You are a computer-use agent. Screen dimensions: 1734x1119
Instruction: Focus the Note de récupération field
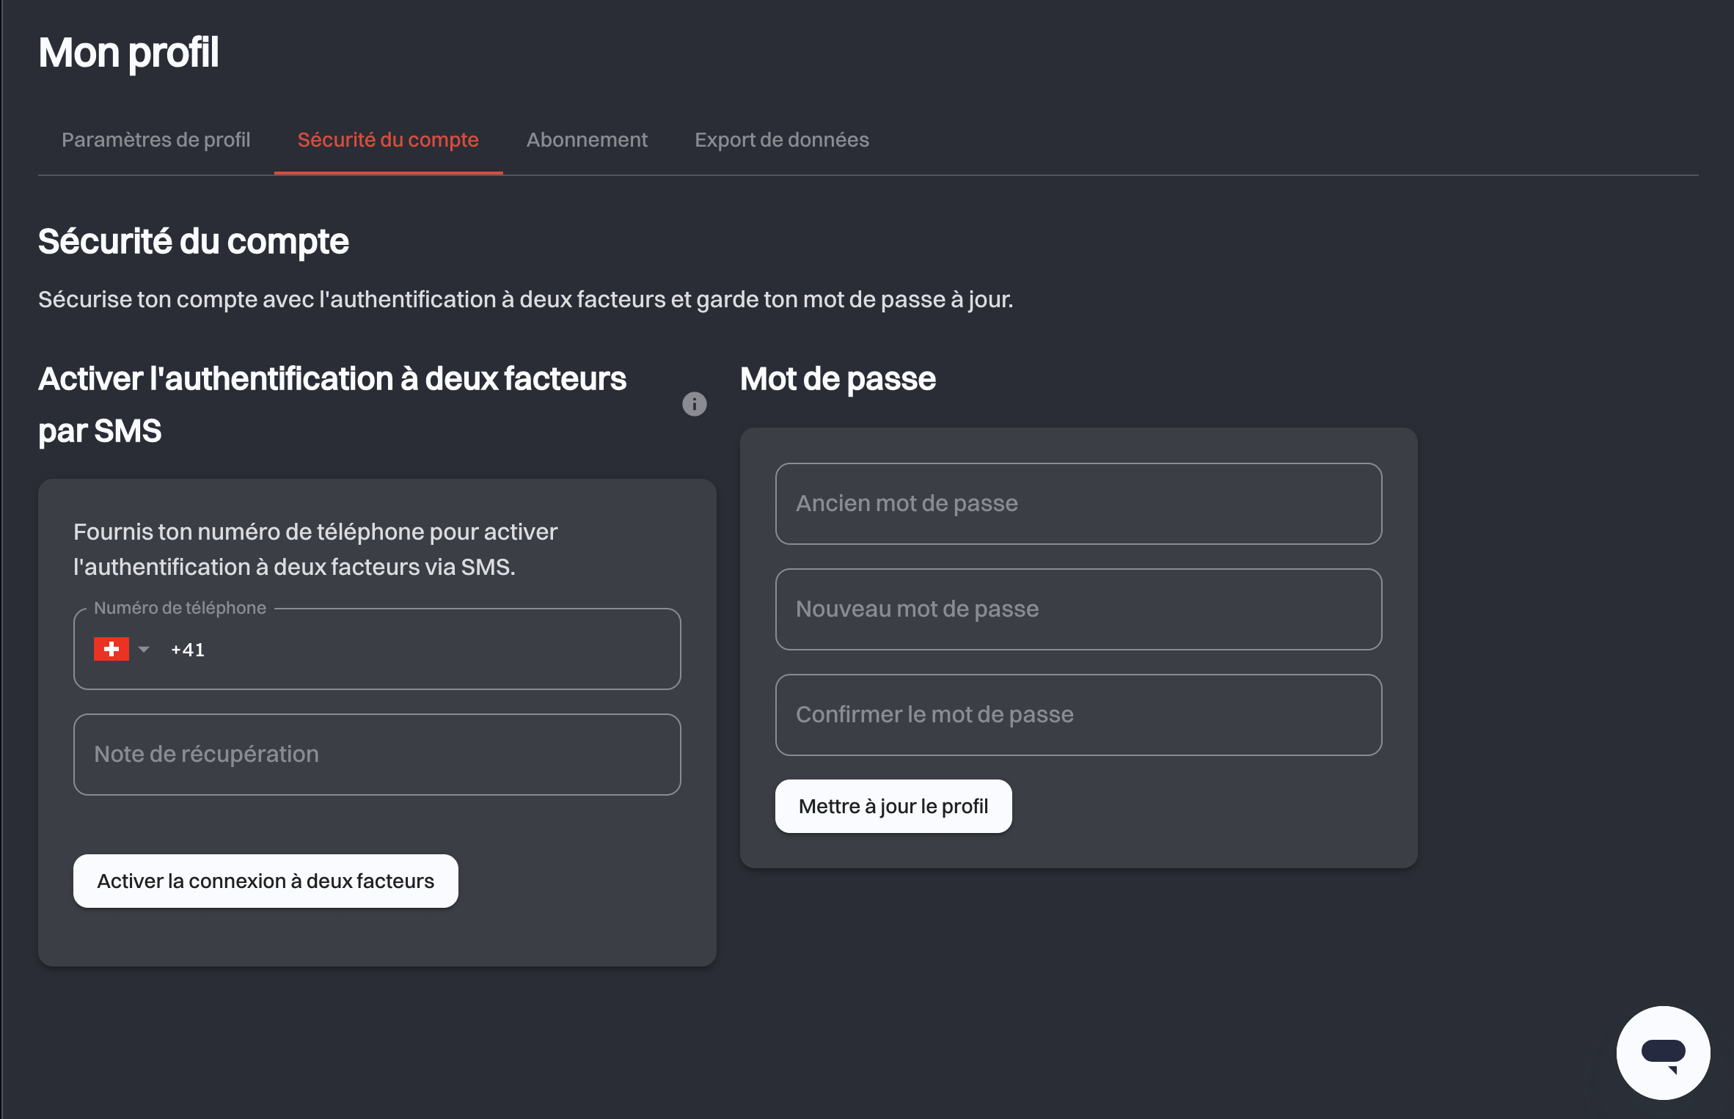(x=377, y=754)
